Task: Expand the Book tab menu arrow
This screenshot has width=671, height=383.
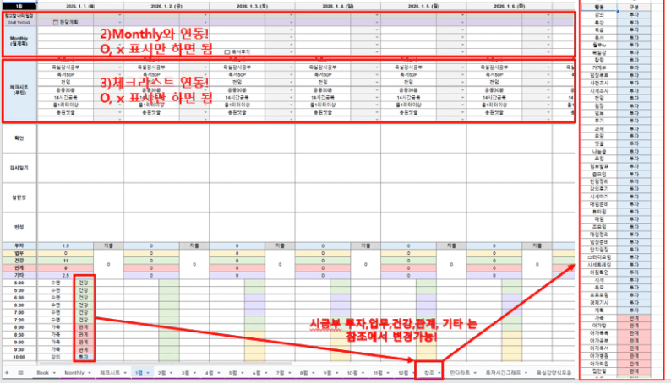Action: pyautogui.click(x=54, y=373)
